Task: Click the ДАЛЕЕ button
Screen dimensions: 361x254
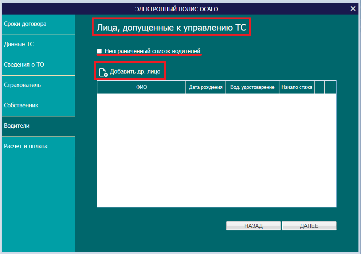Action: click(x=309, y=226)
